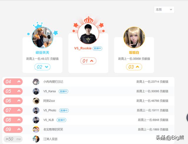Image resolution: width=188 pixels, height=144 pixels.
Task: Click the 01 rank up-arrow badge
Action: 88,61
